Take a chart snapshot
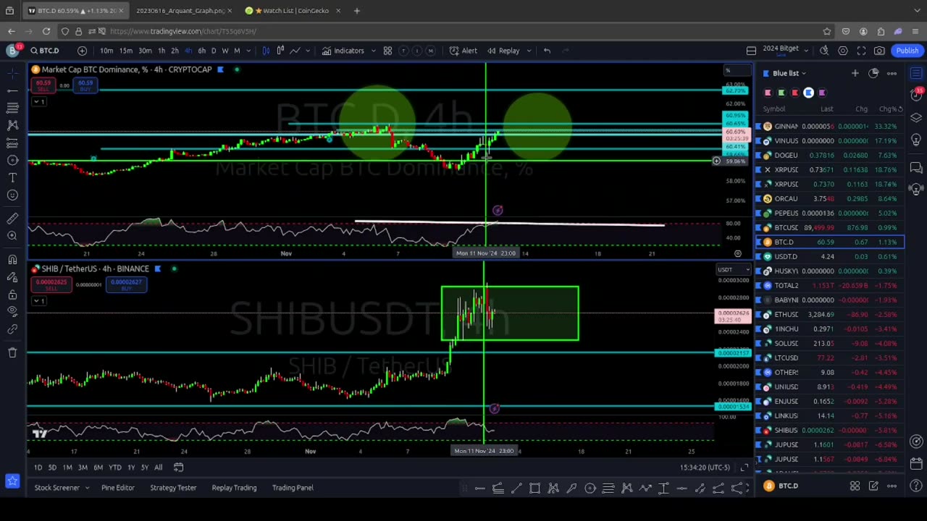This screenshot has width=927, height=521. pos(879,51)
